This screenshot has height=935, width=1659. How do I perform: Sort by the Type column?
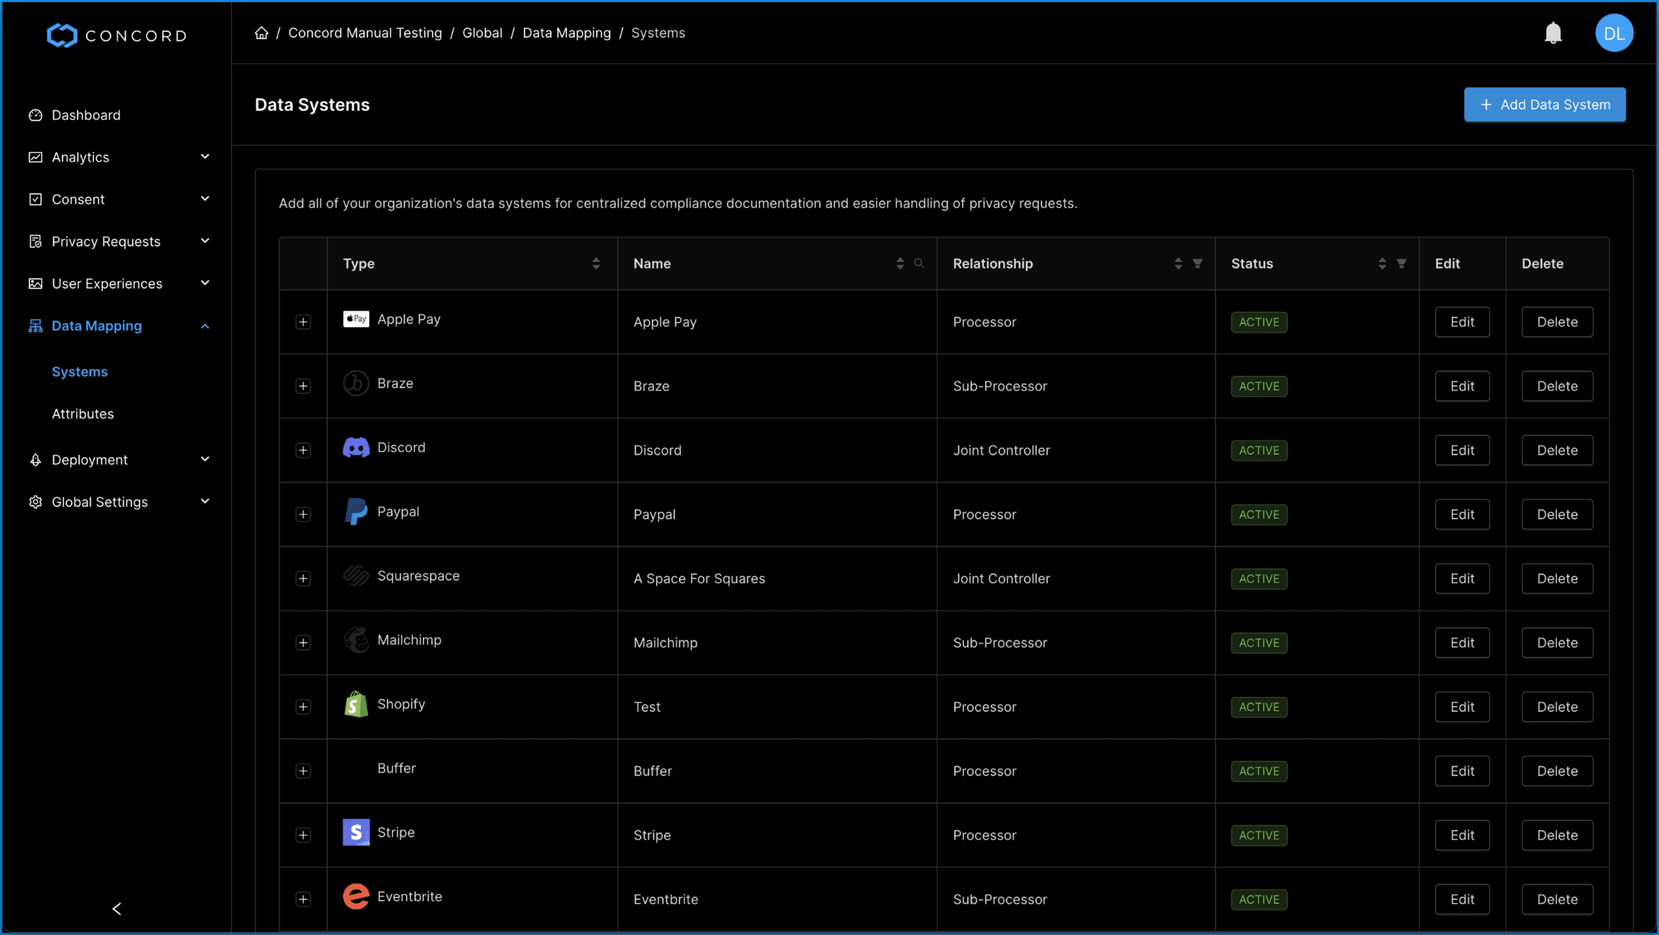click(595, 263)
